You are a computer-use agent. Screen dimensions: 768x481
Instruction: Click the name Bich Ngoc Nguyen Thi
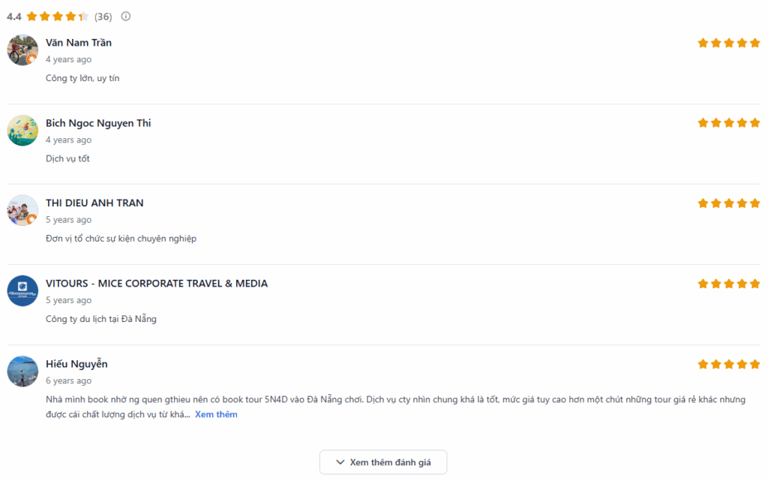98,123
